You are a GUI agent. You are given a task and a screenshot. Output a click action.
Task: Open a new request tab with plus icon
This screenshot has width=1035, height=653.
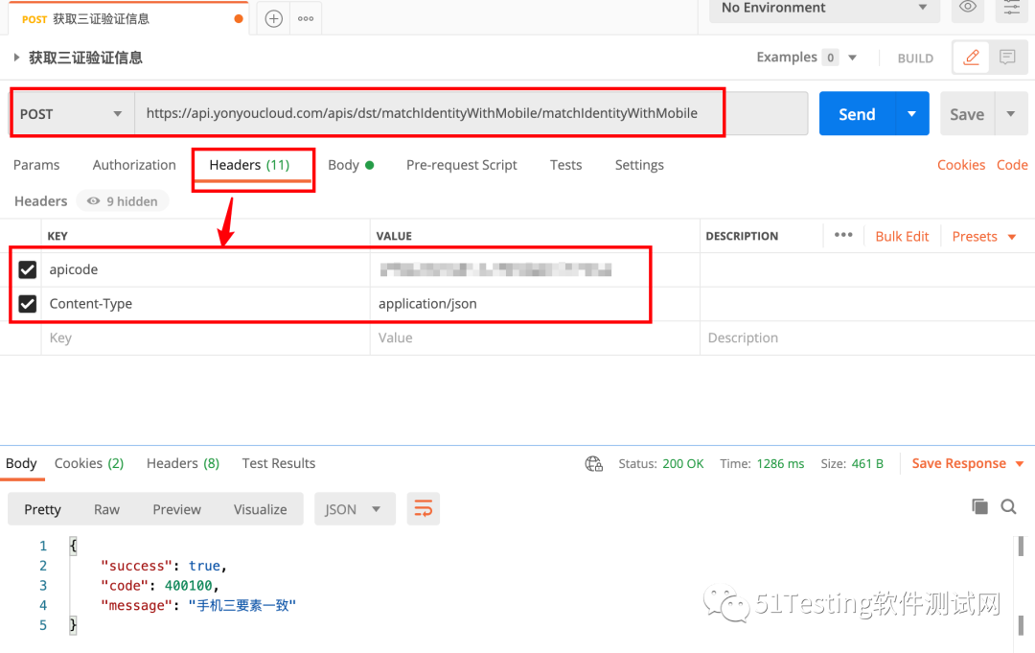273,17
